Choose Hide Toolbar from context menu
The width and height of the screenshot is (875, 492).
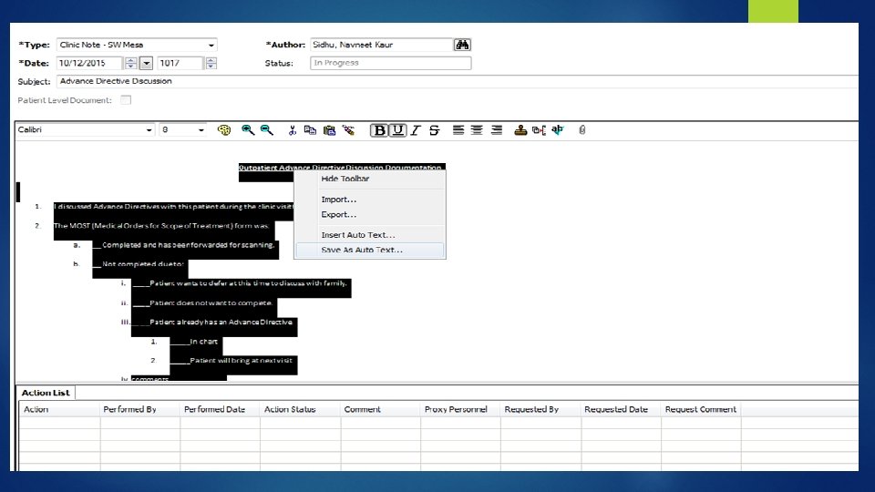click(369, 179)
